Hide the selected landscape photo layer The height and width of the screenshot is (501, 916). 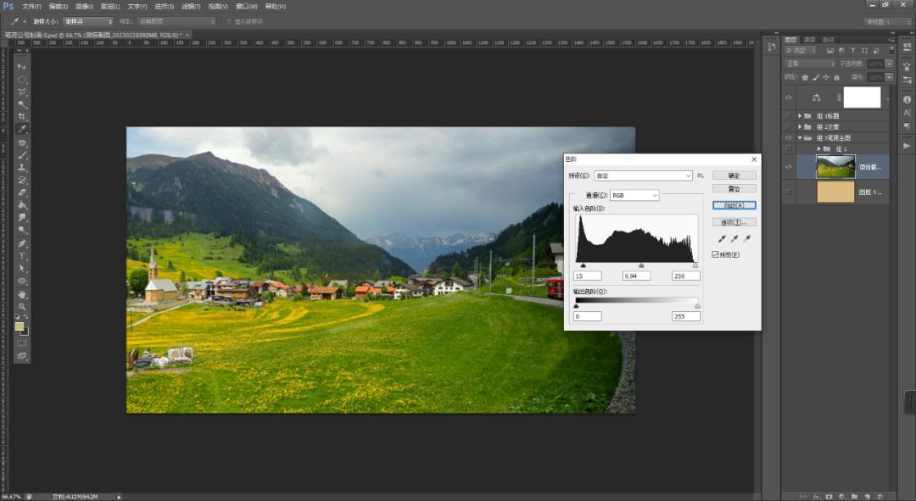tap(789, 167)
